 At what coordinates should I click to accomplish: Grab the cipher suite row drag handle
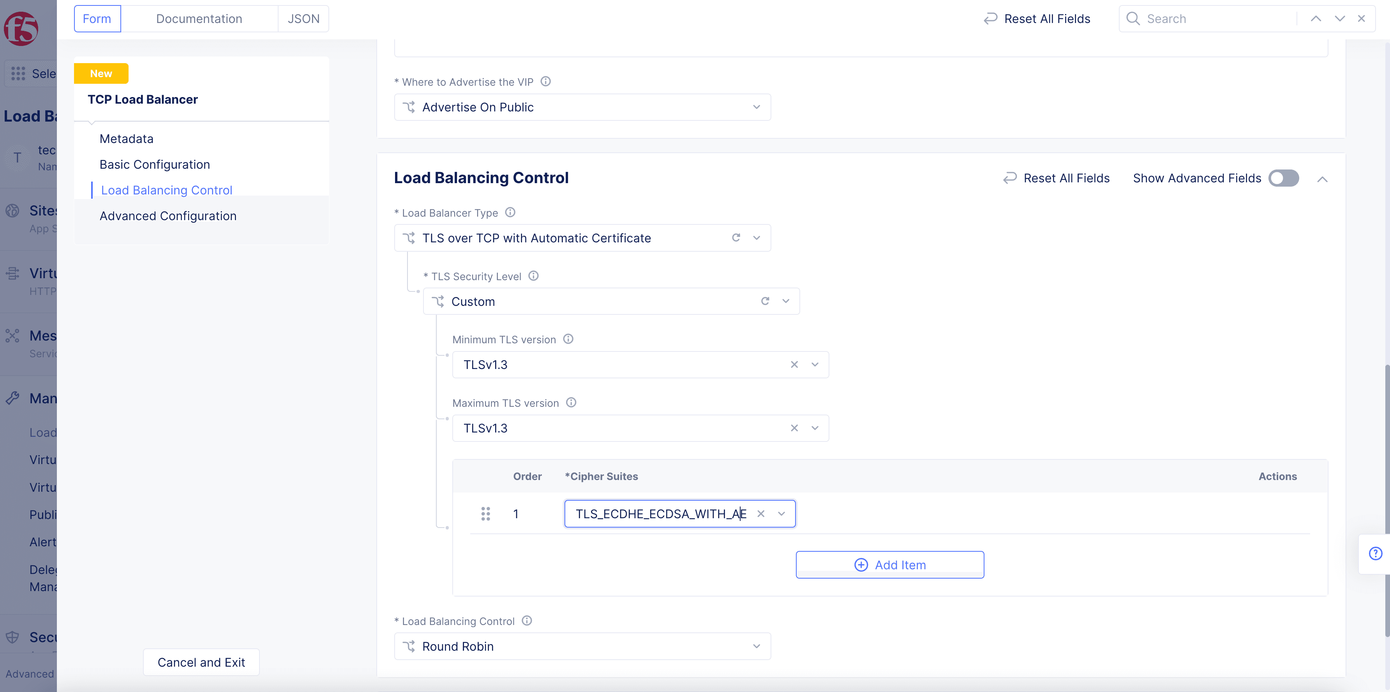coord(486,514)
